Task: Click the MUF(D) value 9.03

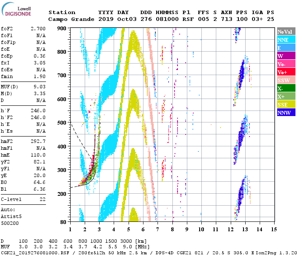Action: pyautogui.click(x=40, y=87)
